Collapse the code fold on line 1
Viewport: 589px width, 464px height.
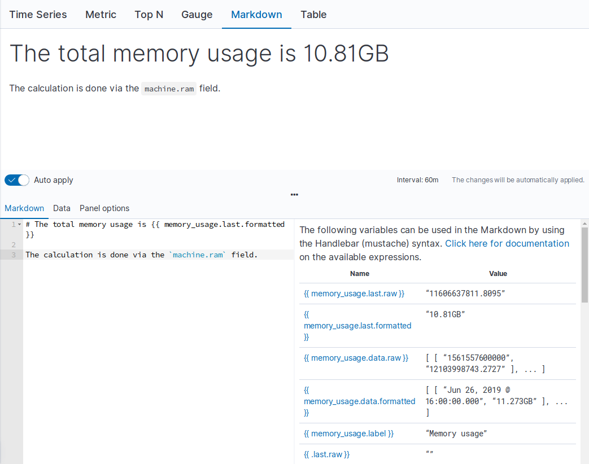[x=19, y=224]
